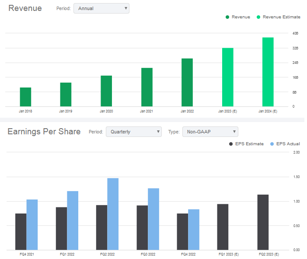This screenshot has height=259, width=307.
Task: Click the Jan 2020 revenue bar
Action: pos(106,91)
